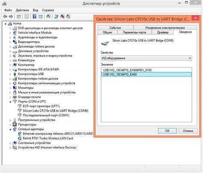Click the Мониторы category icon
The image size is (203, 173).
click(15, 88)
